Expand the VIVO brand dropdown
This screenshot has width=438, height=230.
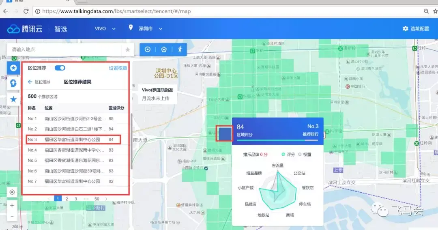click(105, 28)
